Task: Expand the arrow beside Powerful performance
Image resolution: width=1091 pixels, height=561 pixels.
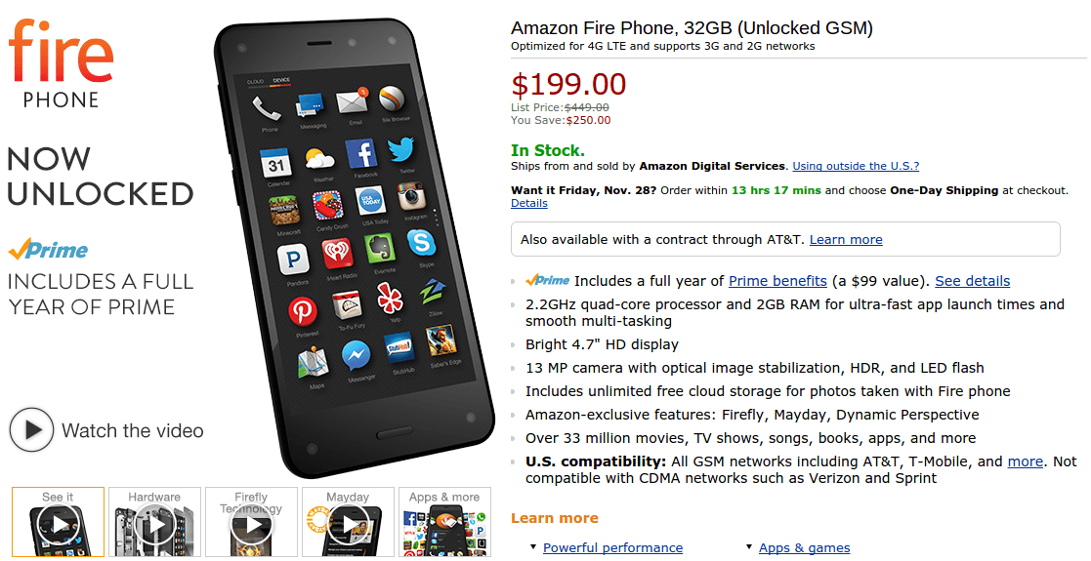Action: (x=533, y=547)
